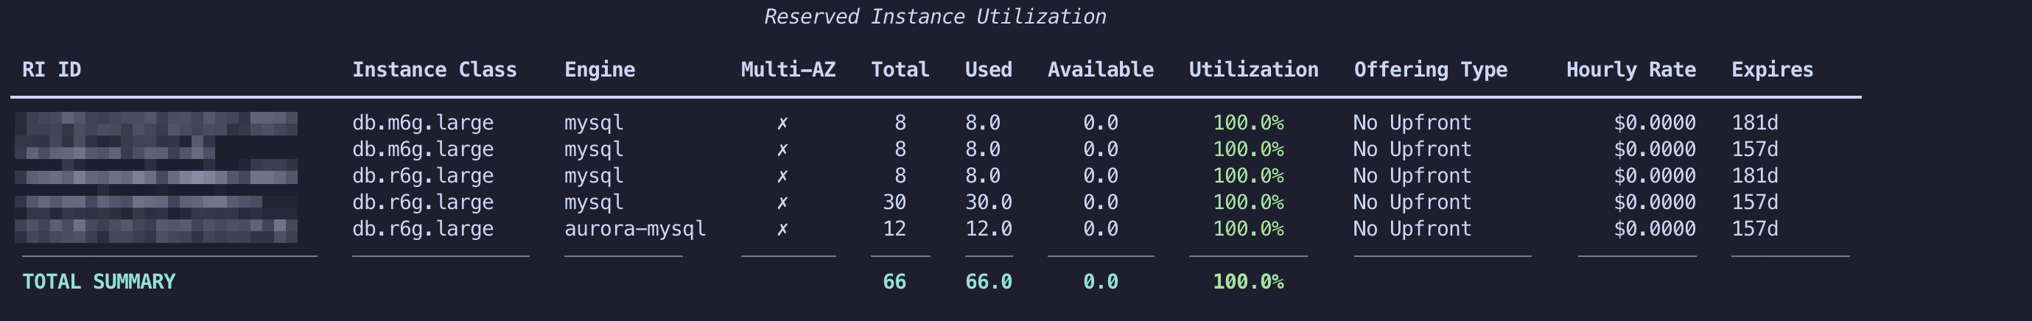Select $0.0000 in the Total 30 row
Image resolution: width=2032 pixels, height=321 pixels.
(x=1654, y=202)
